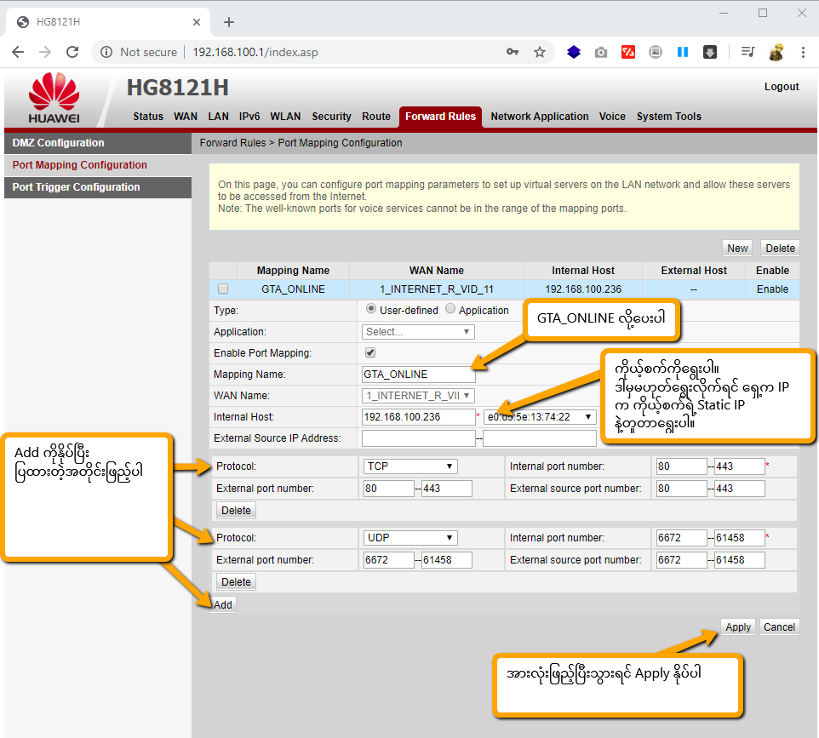Image resolution: width=819 pixels, height=738 pixels.
Task: Open the Chrome three-dot menu
Action: point(804,52)
